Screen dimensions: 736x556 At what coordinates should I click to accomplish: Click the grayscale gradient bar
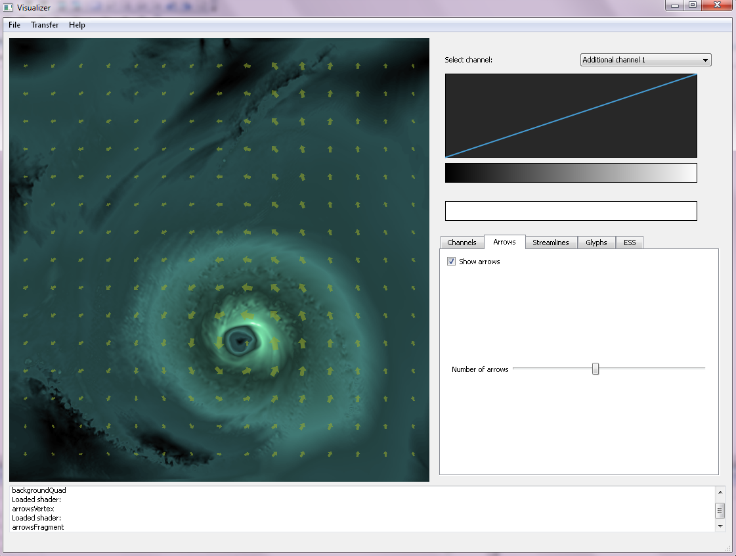tap(571, 173)
